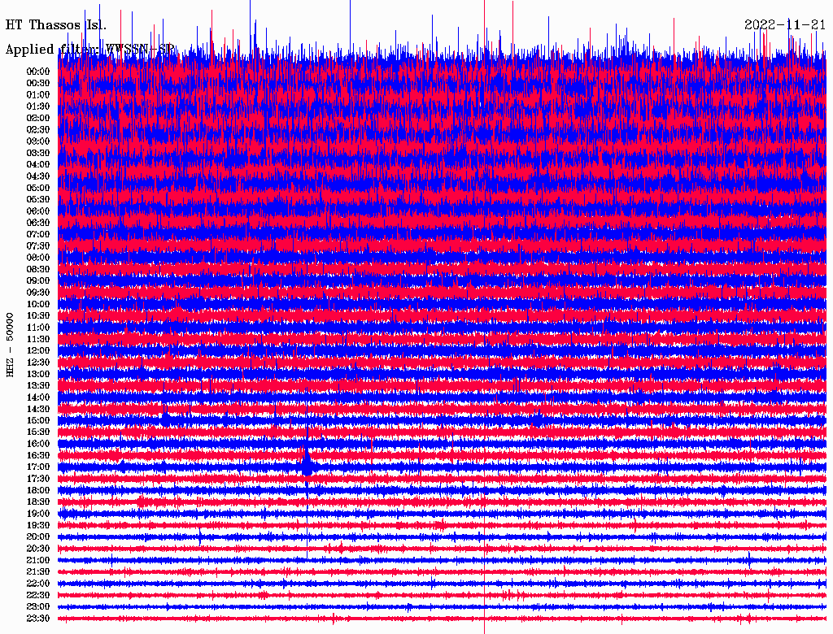This screenshot has height=634, width=833.
Task: Select the 14:00 time label
Action: pos(38,397)
